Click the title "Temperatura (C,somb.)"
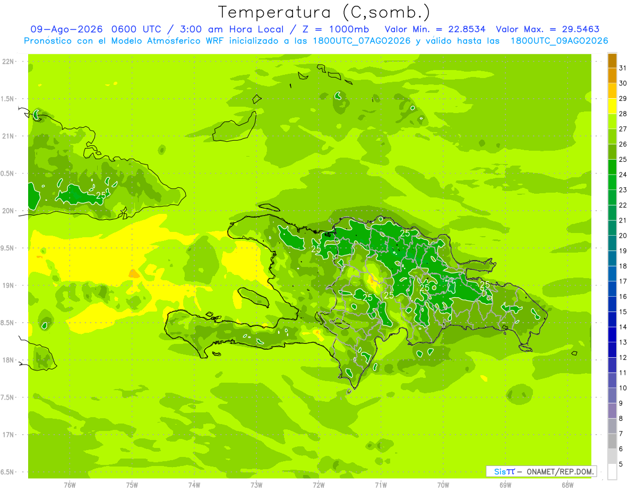This screenshot has height=492, width=637. click(x=324, y=13)
